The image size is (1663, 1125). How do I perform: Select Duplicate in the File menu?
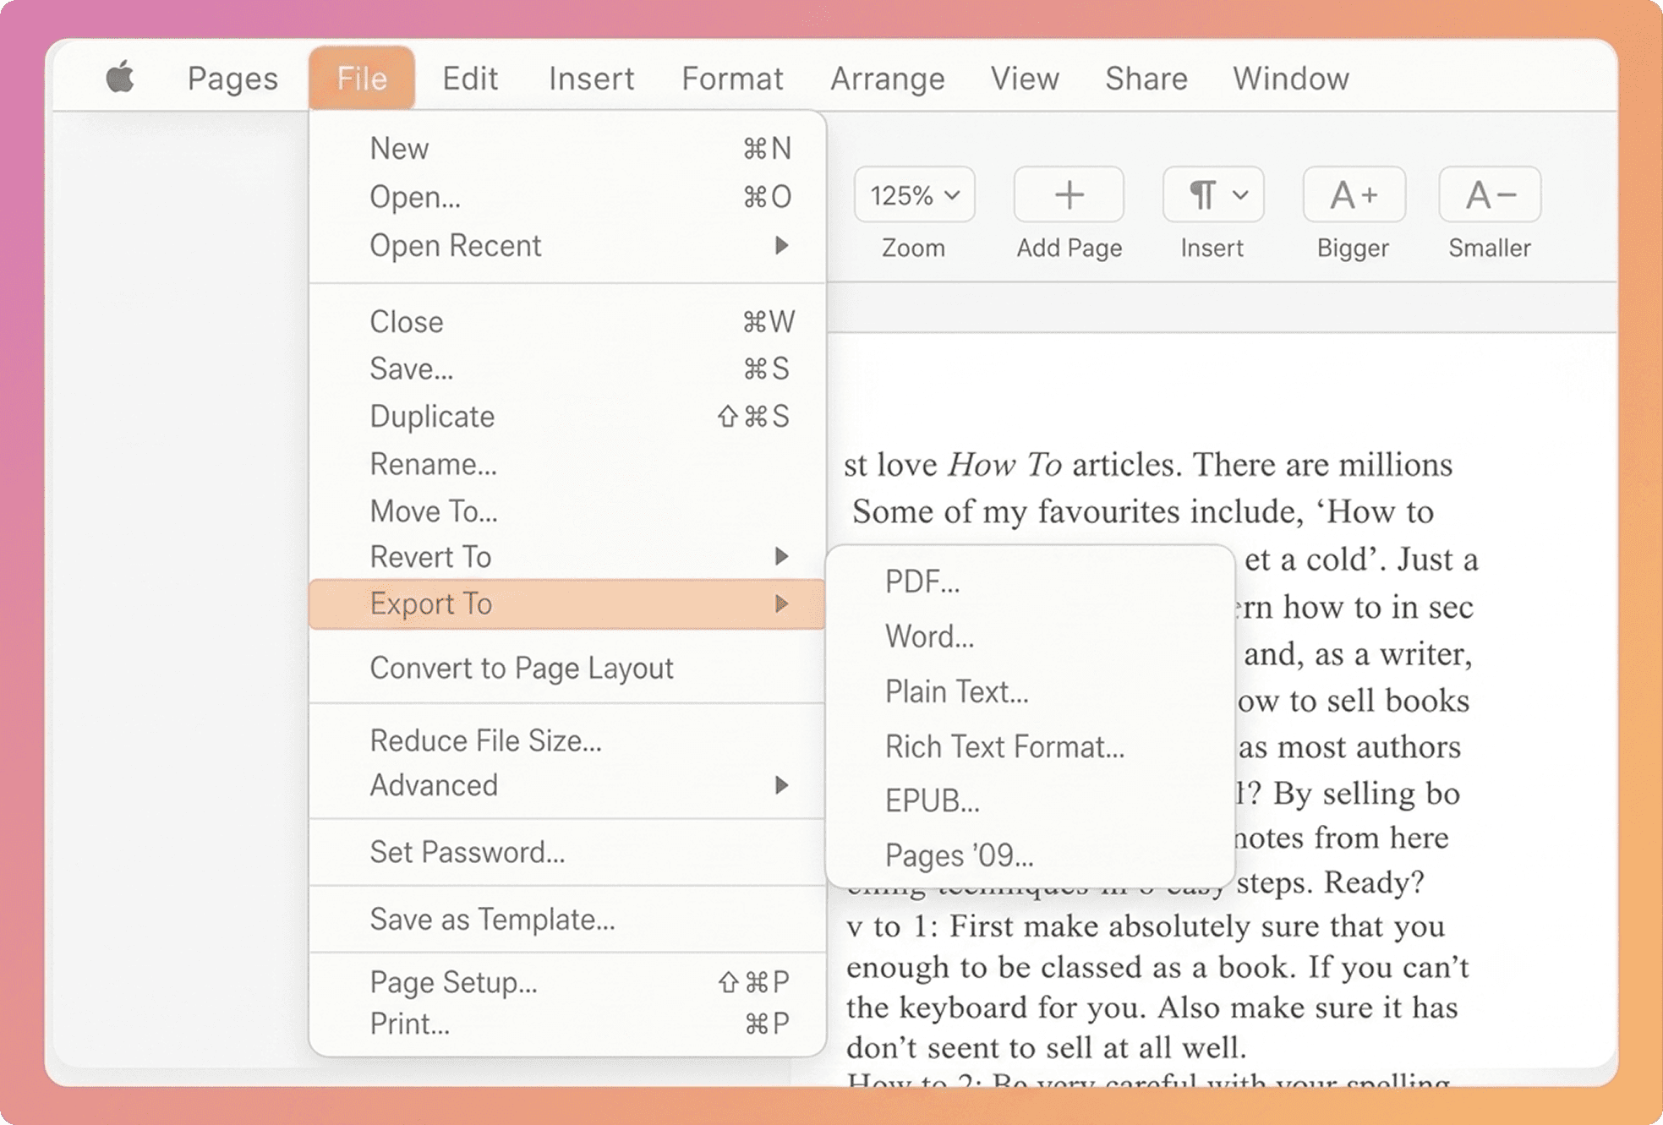567,416
